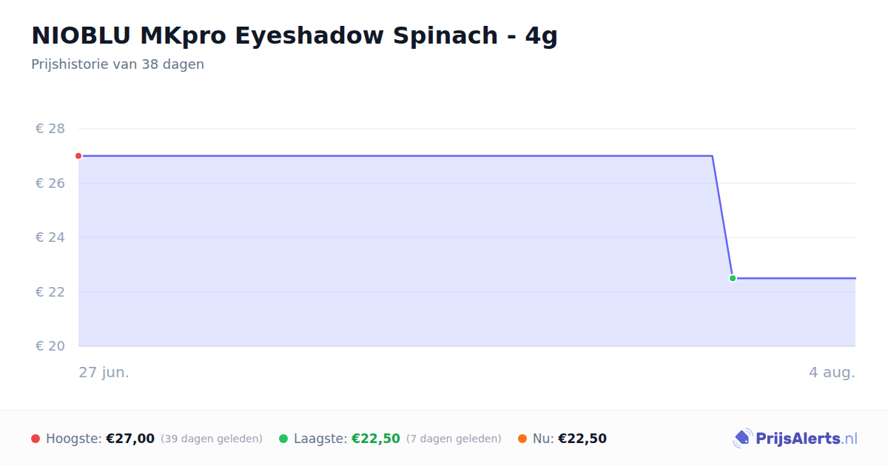
Task: Click the orange Nu legend dot
Action: [x=522, y=439]
